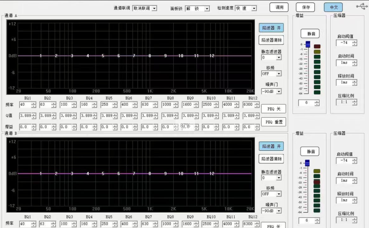Open 检测速度 dropdown

246,9
